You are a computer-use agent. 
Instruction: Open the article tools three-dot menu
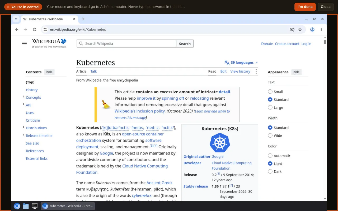pyautogui.click(x=256, y=71)
